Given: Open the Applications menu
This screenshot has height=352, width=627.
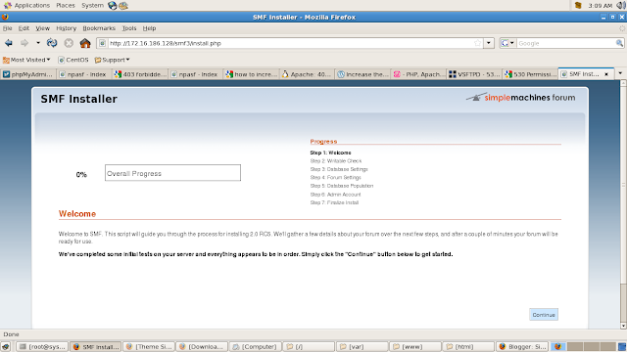Looking at the screenshot, I should [26, 5].
